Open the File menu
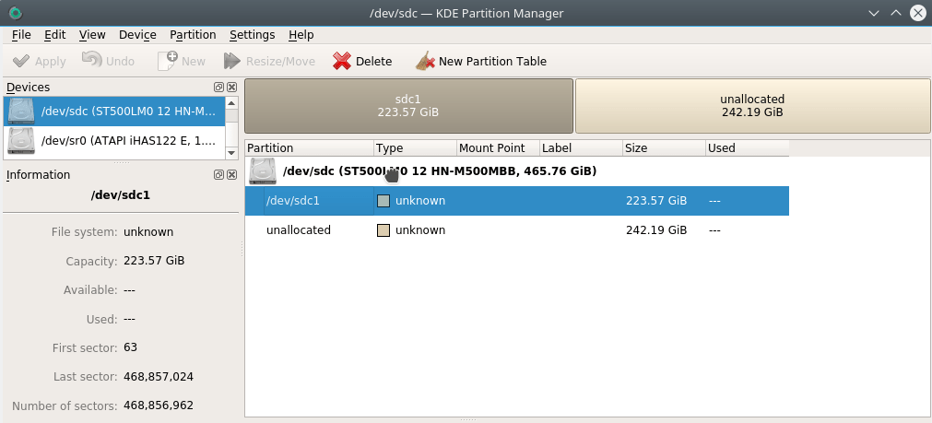Viewport: 932px width, 423px height. (21, 34)
